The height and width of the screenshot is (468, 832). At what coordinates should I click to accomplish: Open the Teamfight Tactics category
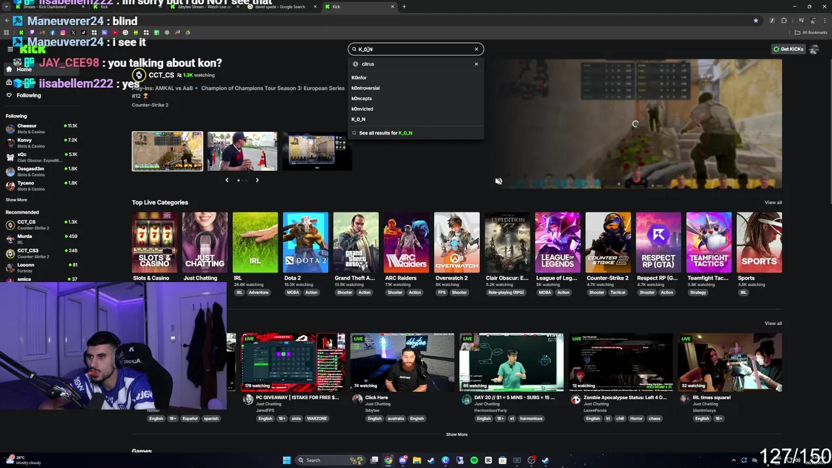[708, 242]
